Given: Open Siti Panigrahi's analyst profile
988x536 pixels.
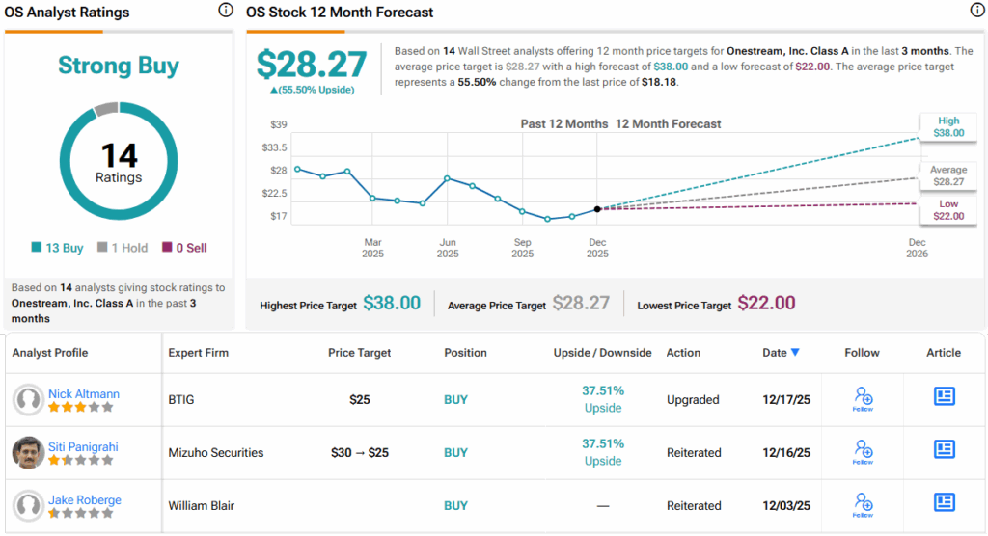Looking at the screenshot, I should point(86,444).
